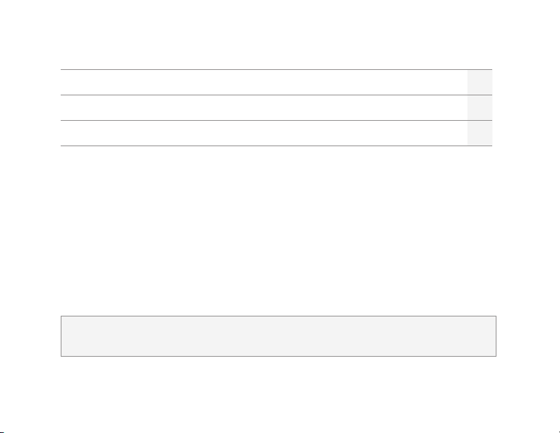Click the gray cell in the first row
The width and height of the screenshot is (560, 433).
coord(480,82)
